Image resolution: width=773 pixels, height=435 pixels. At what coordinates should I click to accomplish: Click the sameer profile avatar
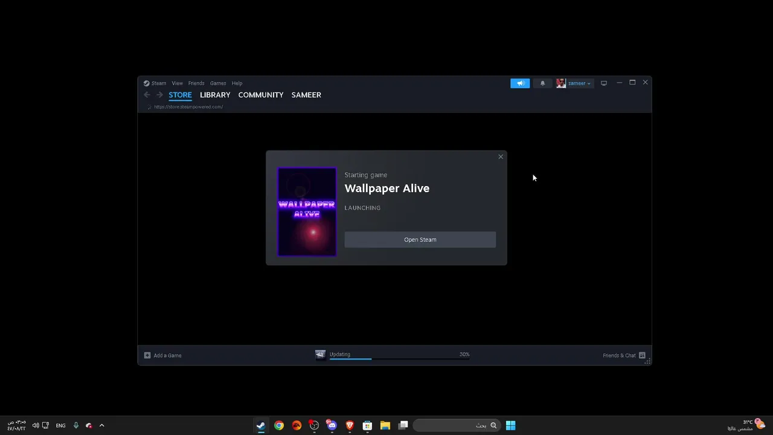pyautogui.click(x=561, y=83)
